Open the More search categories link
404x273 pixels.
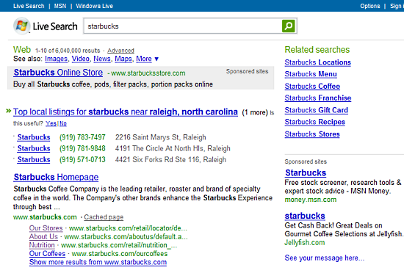[x=144, y=59]
